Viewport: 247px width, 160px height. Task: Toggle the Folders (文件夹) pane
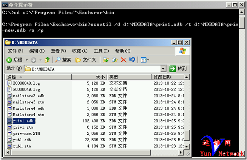(x=85, y=60)
